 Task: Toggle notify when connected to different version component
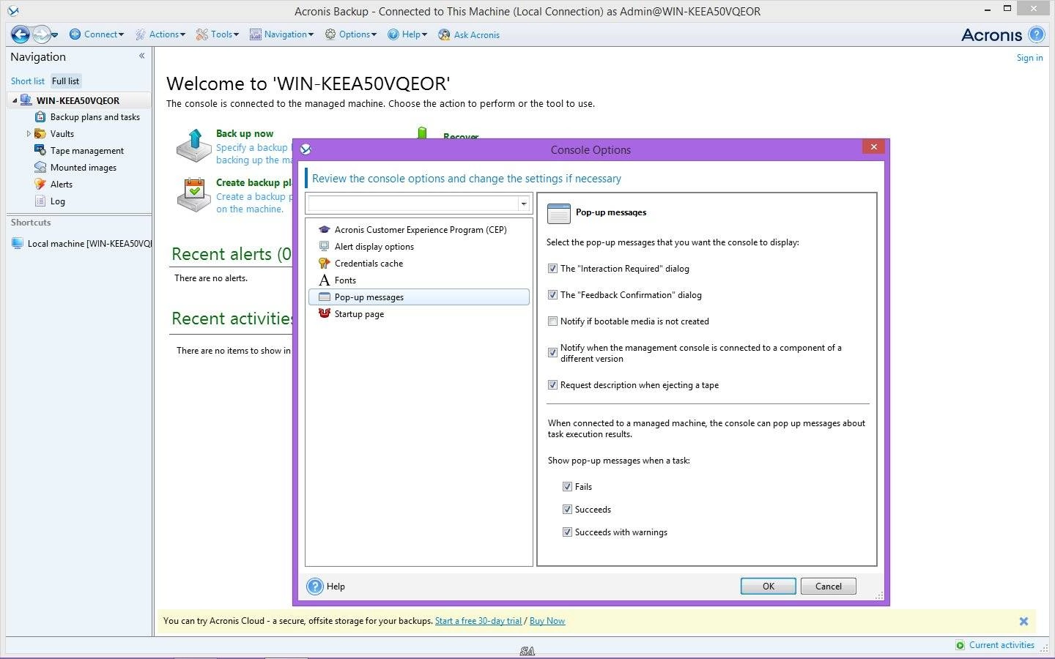coord(553,353)
